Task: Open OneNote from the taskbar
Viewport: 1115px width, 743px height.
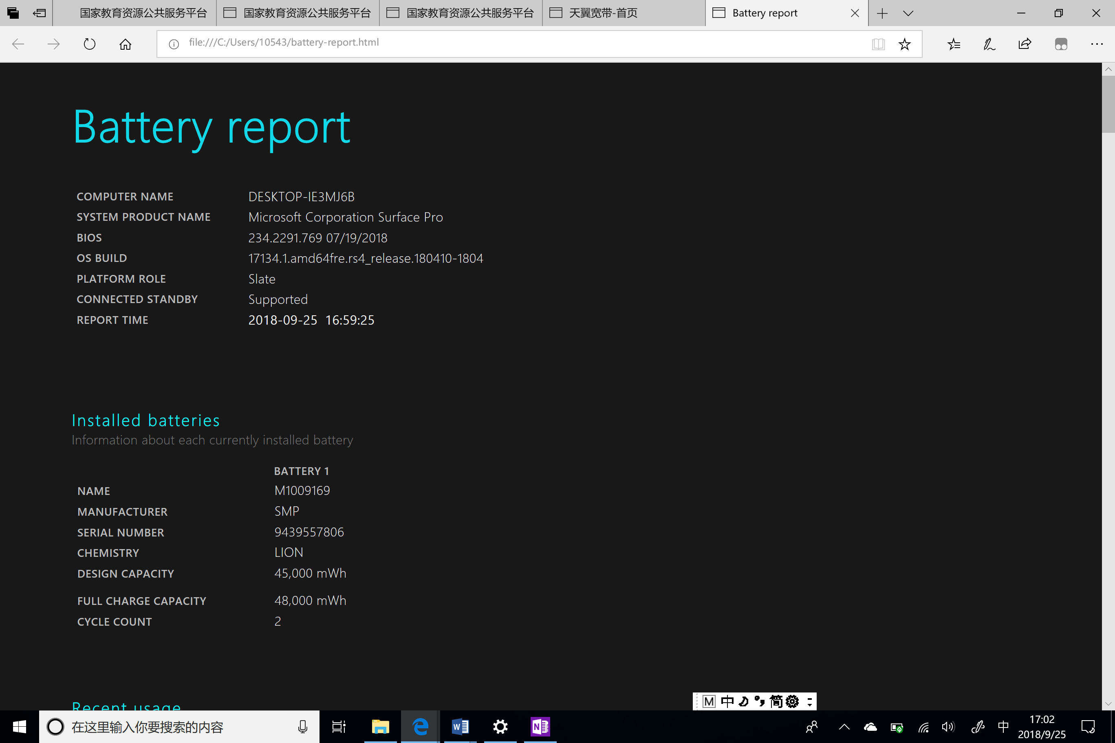Action: point(540,726)
